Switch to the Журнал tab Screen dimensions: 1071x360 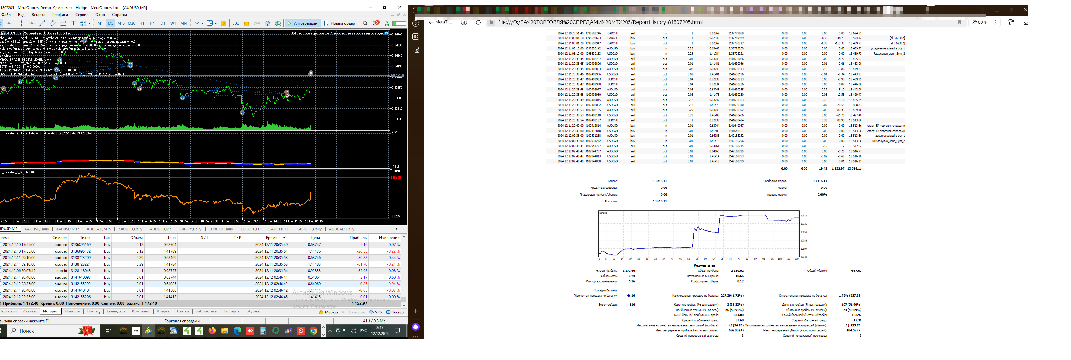coord(254,312)
